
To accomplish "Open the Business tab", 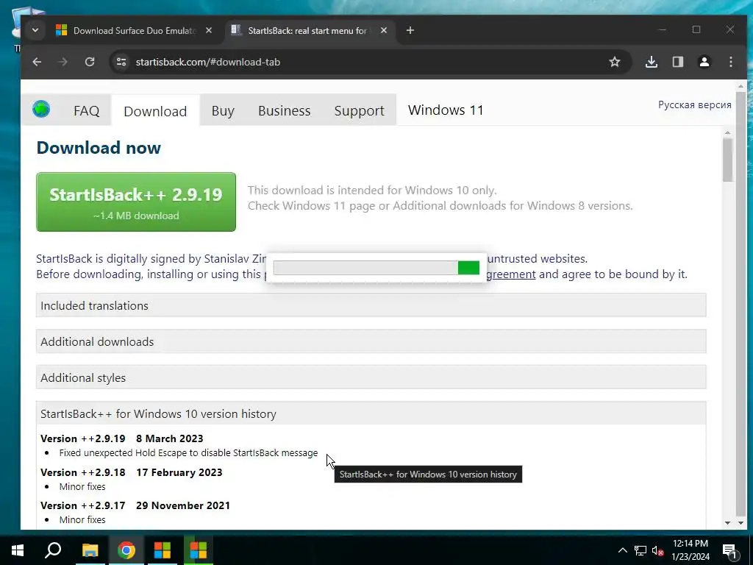I will pos(285,111).
